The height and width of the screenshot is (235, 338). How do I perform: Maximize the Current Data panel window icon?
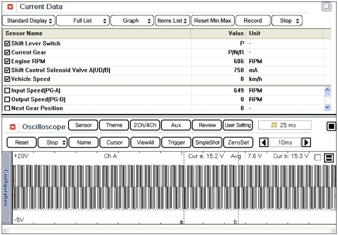(x=326, y=6)
